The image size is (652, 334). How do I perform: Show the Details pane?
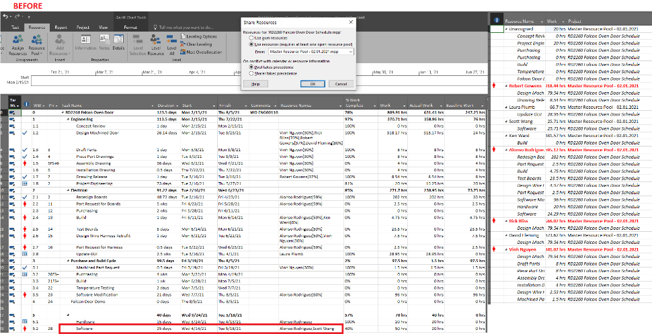[x=118, y=43]
